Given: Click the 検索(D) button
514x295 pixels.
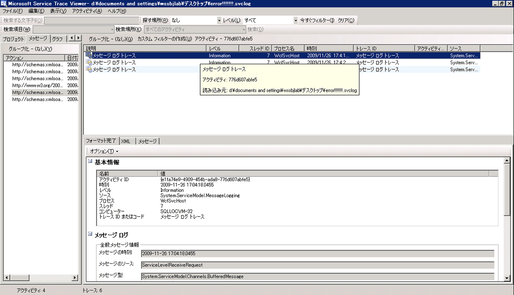Looking at the screenshot, I should pos(255,29).
